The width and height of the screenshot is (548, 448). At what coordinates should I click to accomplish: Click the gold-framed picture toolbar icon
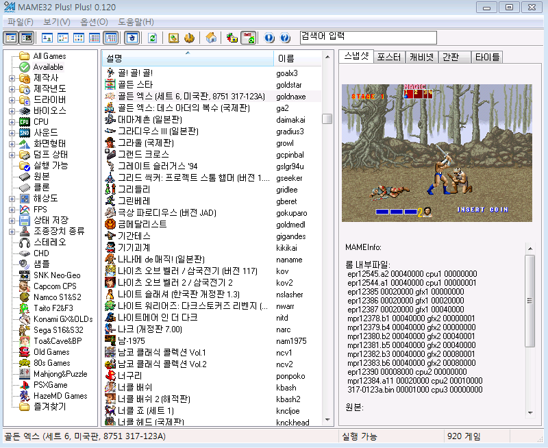[174, 38]
